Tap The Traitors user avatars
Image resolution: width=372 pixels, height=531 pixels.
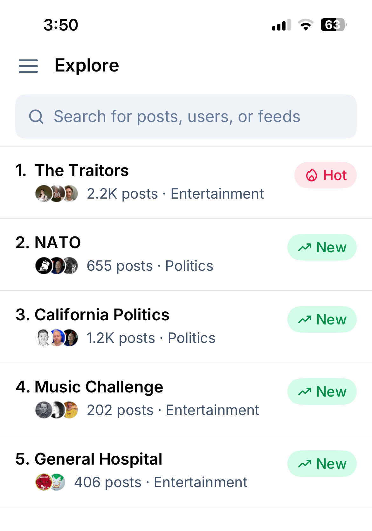click(57, 194)
